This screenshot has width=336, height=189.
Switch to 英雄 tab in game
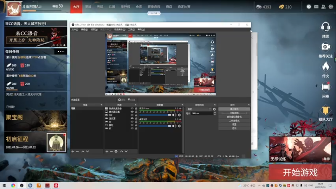tap(88, 7)
